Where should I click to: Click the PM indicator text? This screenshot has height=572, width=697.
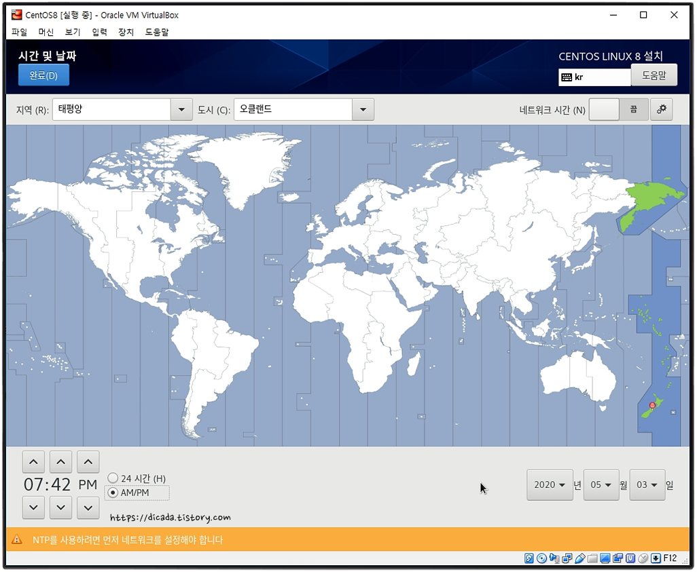click(88, 484)
